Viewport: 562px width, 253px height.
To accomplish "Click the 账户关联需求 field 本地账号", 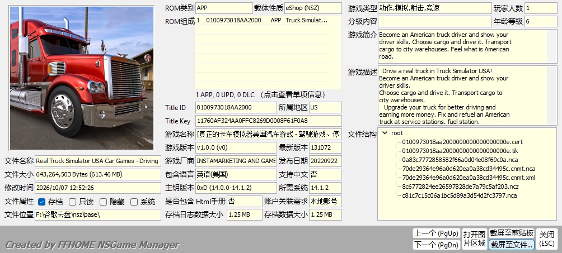I will [x=325, y=202].
